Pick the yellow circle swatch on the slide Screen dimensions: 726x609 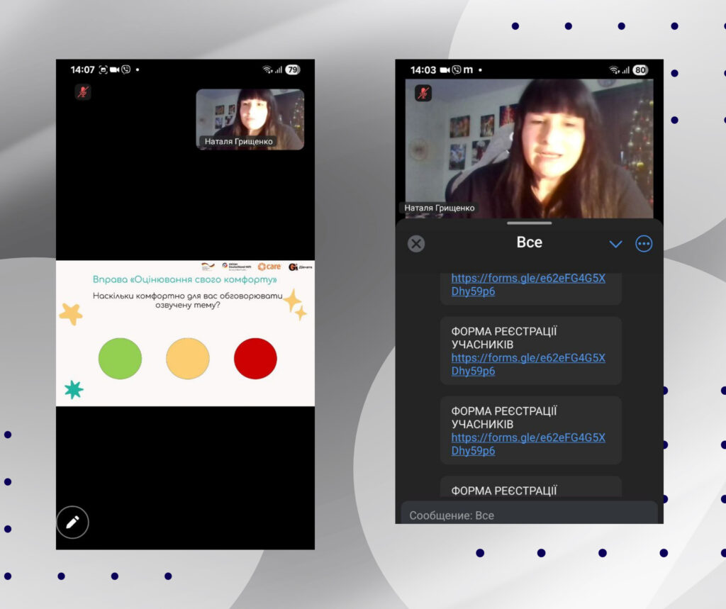[x=188, y=359]
